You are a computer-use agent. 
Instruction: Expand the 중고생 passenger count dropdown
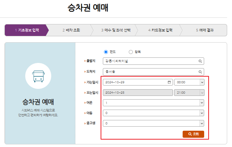(153, 123)
